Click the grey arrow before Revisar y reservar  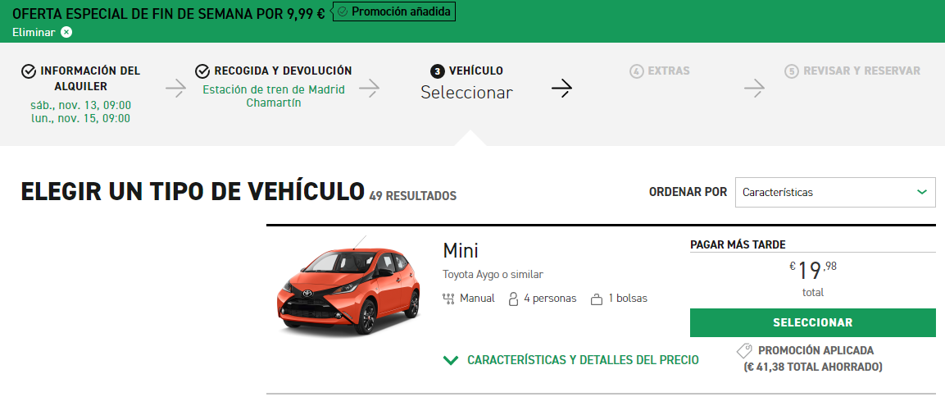coord(755,89)
